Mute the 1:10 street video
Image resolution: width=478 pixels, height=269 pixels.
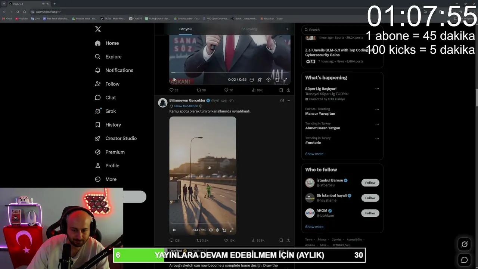(x=211, y=230)
